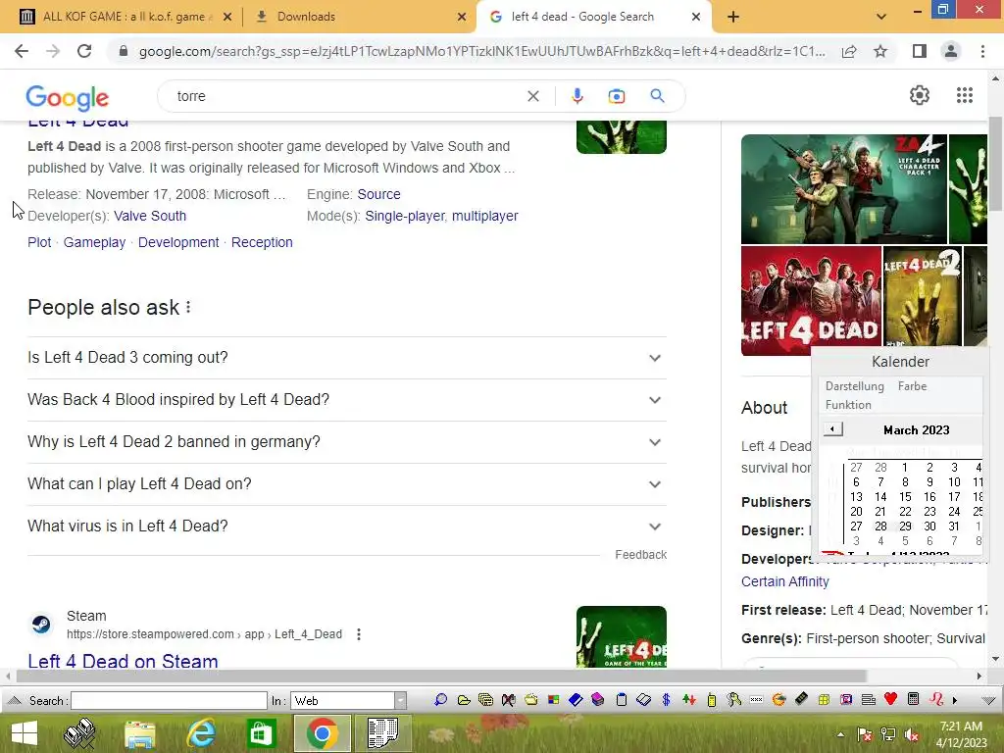Click muted volume icon in system tray
Viewport: 1004px width, 753px height.
pos(911,734)
